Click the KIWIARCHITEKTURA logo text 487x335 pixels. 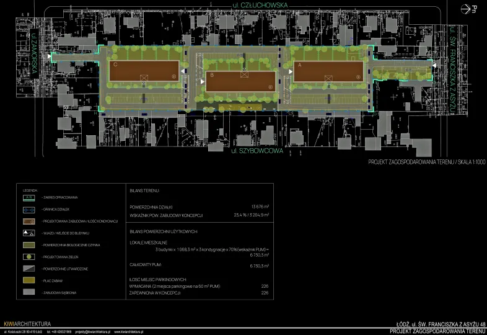point(27,324)
